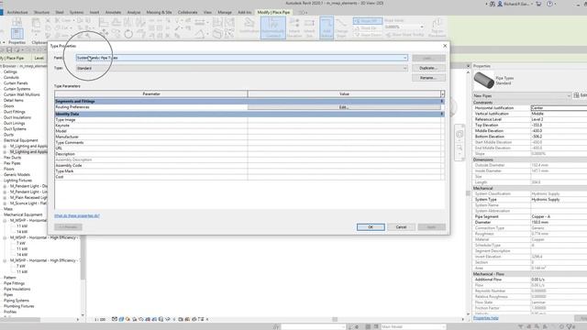Viewport: 587px width, 330px height.
Task: Switch to the Massing & Site tab
Action: point(159,12)
